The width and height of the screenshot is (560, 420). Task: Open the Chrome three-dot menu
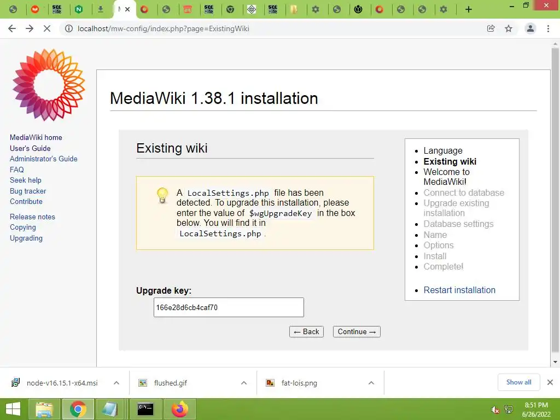click(x=548, y=28)
